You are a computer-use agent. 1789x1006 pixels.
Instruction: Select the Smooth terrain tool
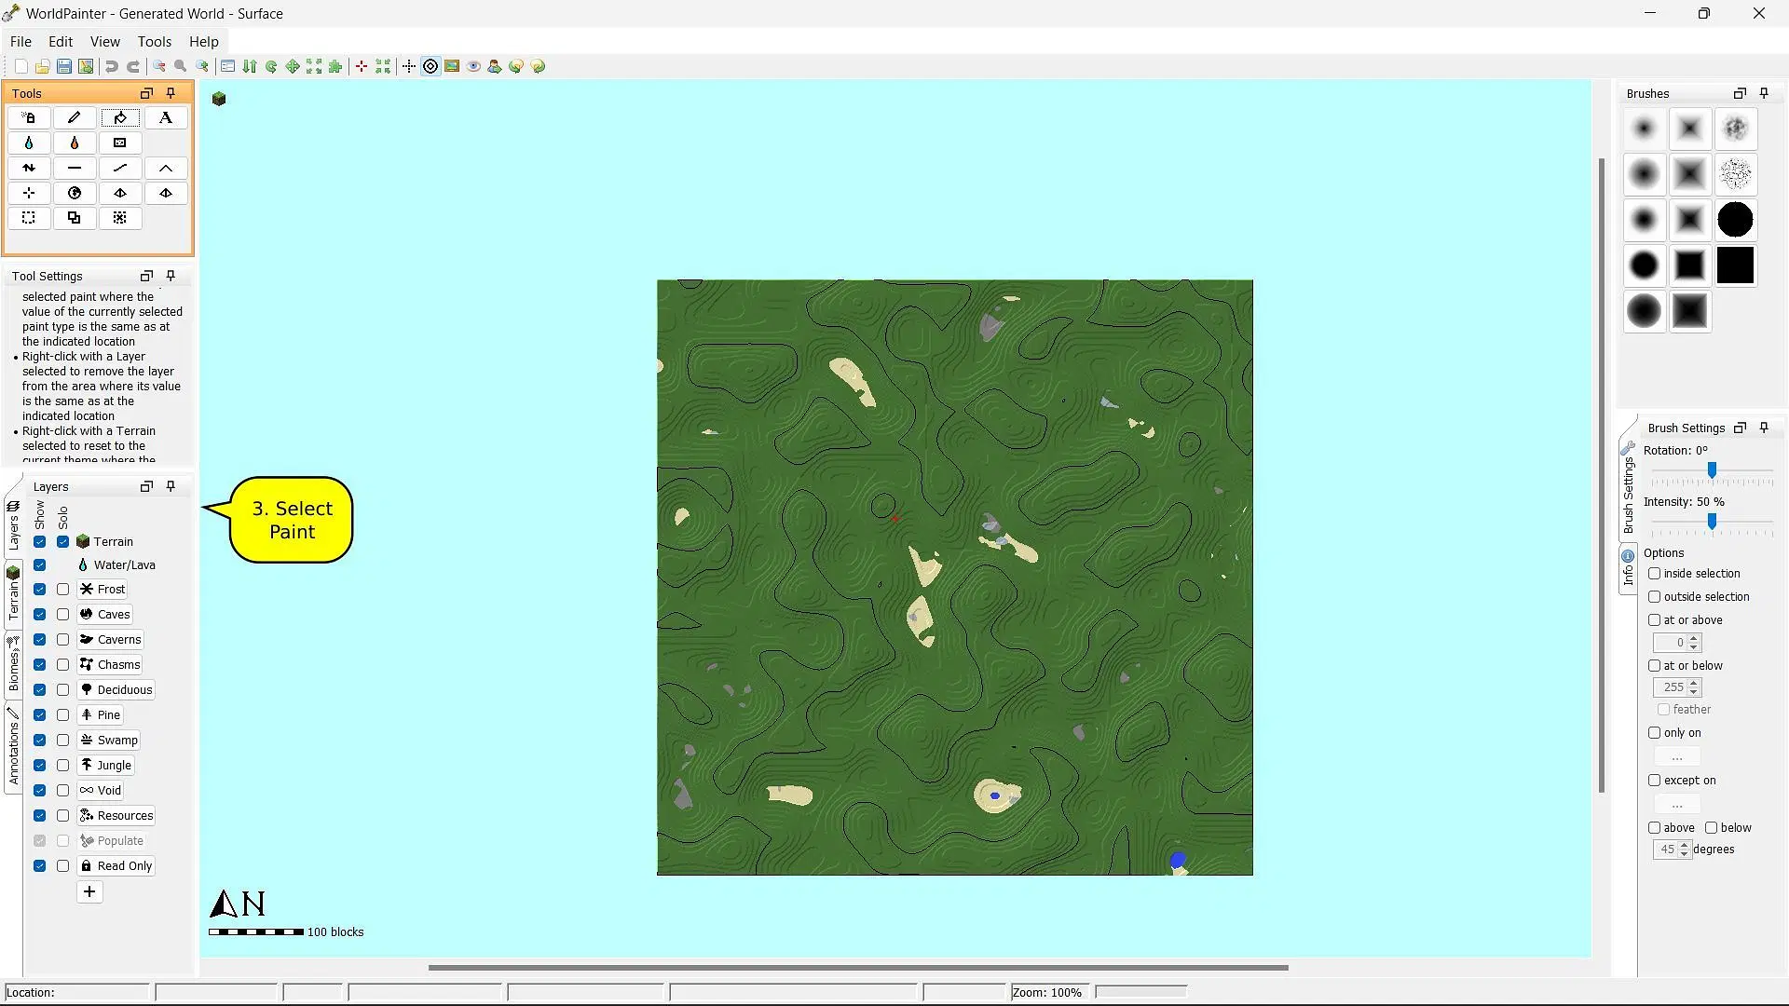pos(119,167)
